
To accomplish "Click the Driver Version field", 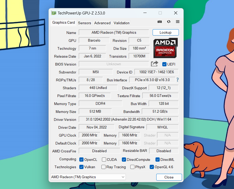I will pos(128,119).
